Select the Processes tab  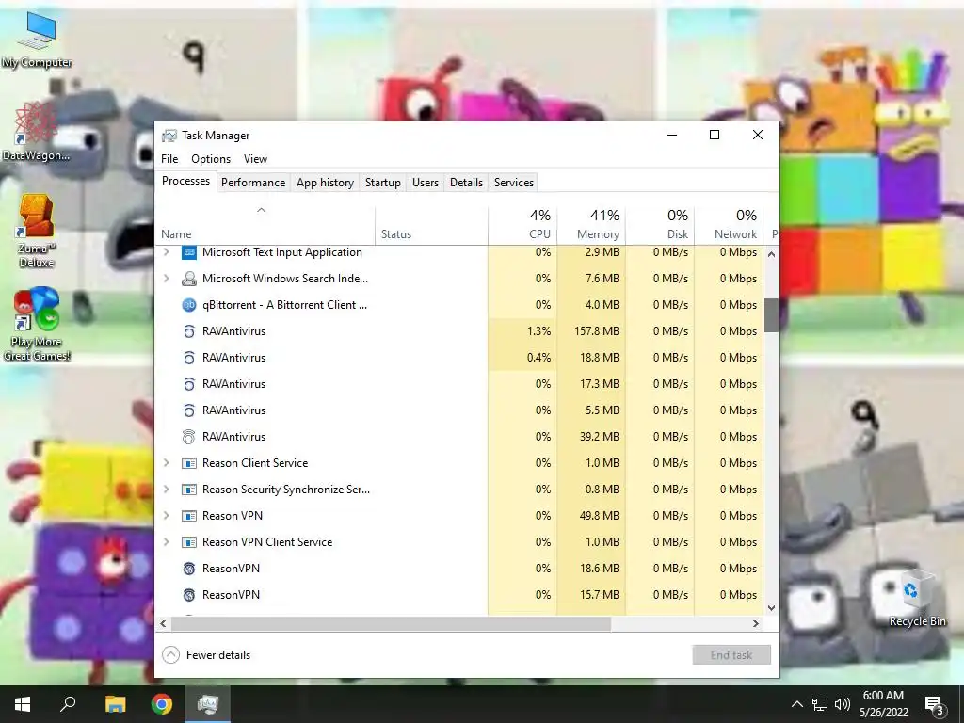pos(185,181)
